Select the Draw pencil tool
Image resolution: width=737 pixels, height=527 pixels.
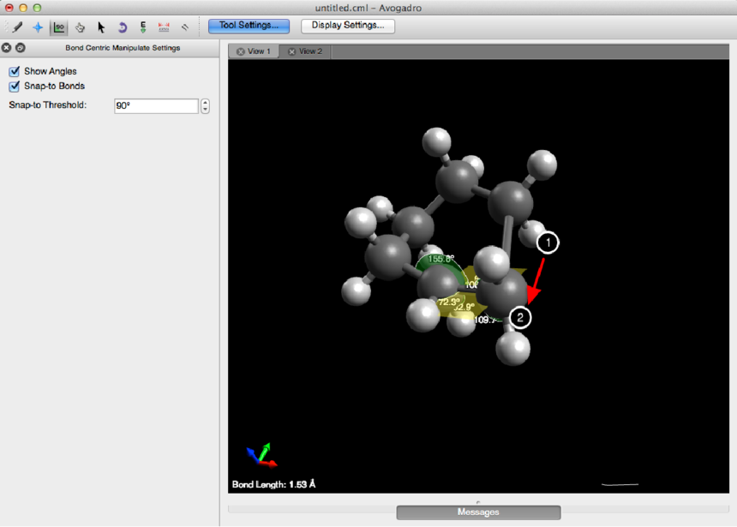(x=17, y=27)
